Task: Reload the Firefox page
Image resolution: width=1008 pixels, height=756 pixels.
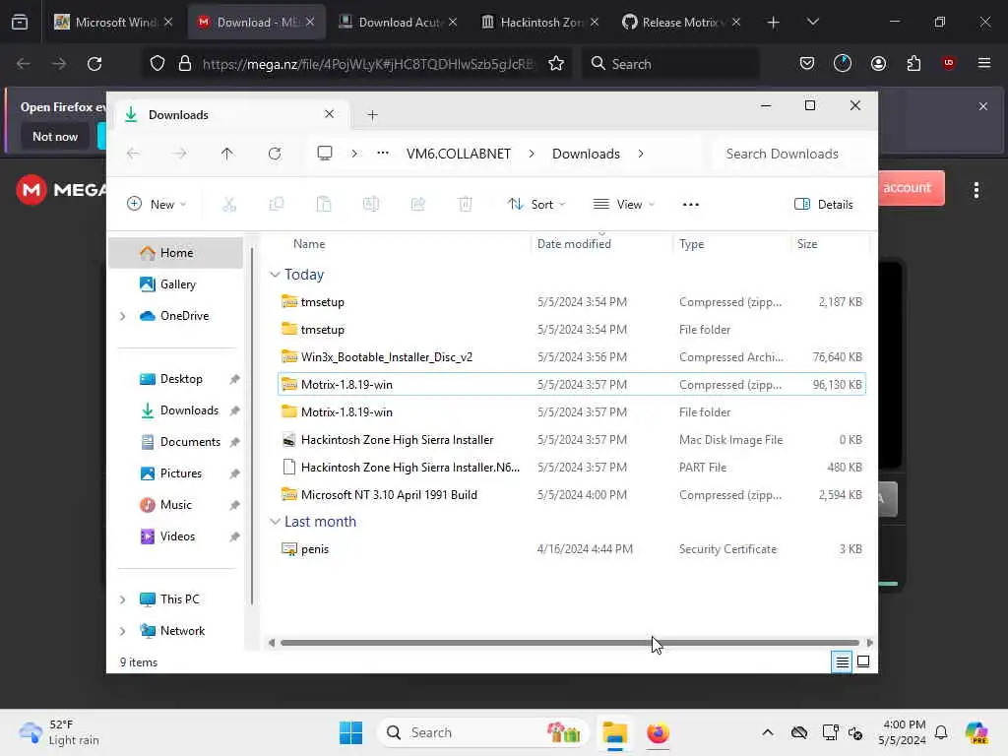Action: point(94,64)
